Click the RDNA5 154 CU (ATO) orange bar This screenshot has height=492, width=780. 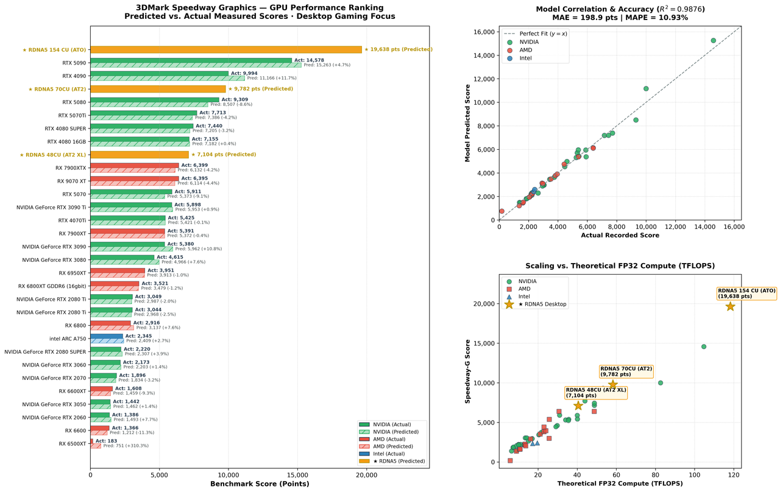[x=226, y=49]
